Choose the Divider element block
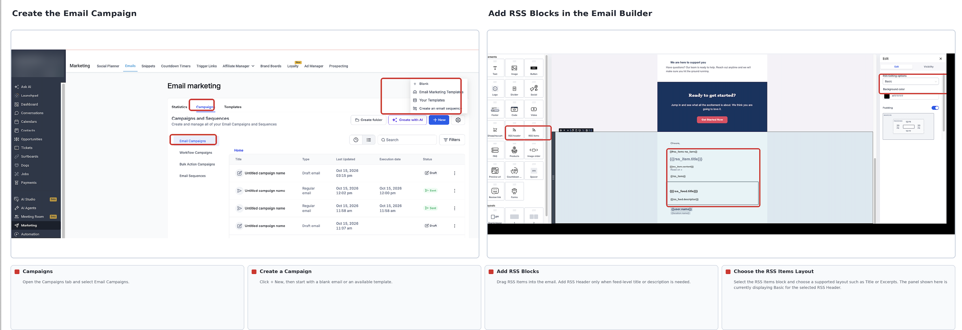The height and width of the screenshot is (330, 962). (514, 88)
